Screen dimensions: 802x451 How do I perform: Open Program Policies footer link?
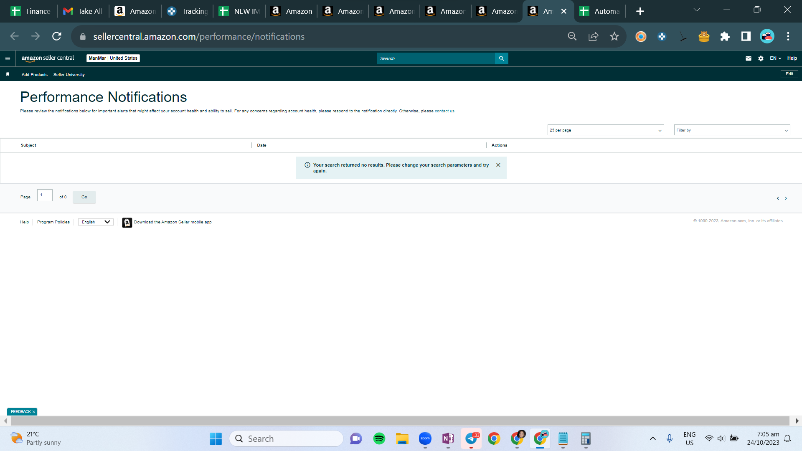[x=53, y=222]
